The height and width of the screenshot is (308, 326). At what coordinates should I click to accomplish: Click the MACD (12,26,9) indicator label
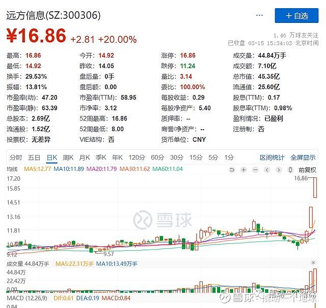click(x=27, y=298)
